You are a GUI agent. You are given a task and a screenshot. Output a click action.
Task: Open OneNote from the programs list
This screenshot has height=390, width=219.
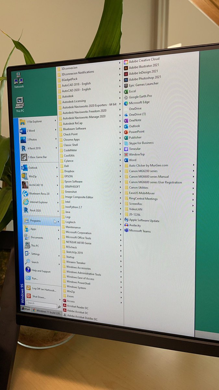click(132, 120)
